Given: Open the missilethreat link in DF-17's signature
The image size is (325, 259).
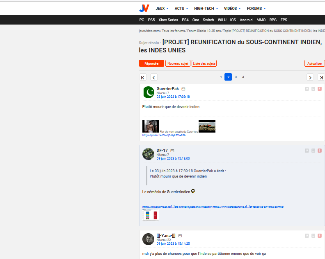Looking at the screenshot, I should point(177,207).
